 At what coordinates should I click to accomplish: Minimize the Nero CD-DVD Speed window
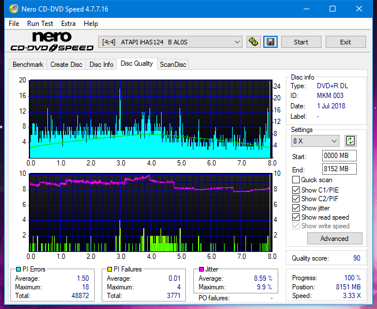307,9
